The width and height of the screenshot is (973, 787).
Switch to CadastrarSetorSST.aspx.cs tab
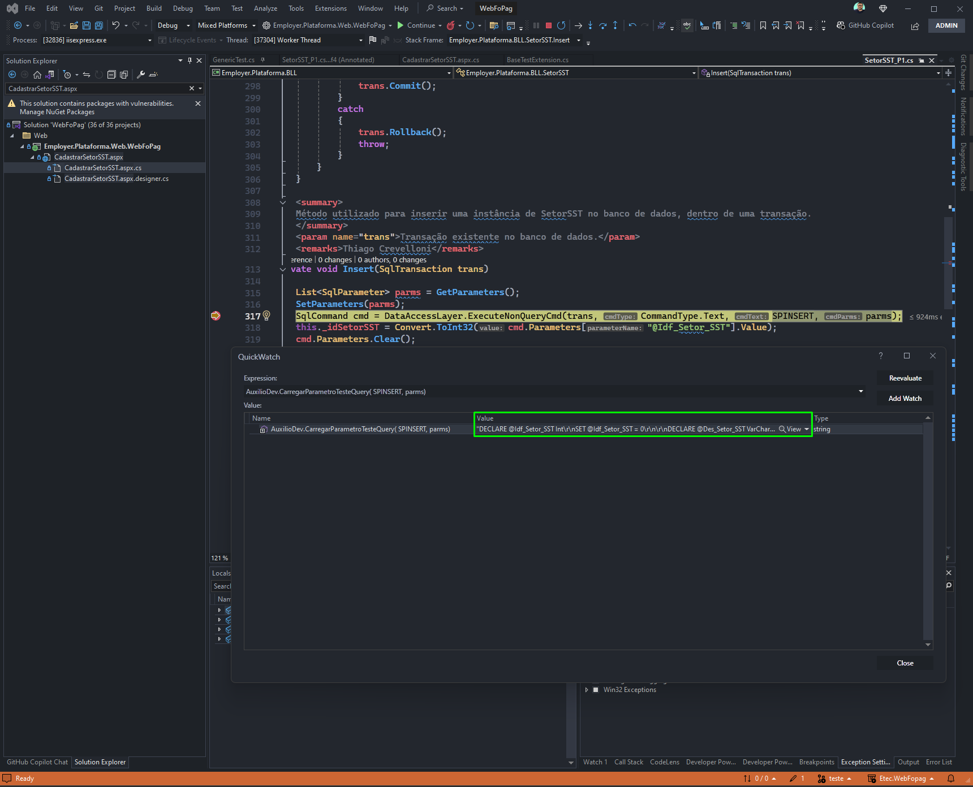click(440, 60)
